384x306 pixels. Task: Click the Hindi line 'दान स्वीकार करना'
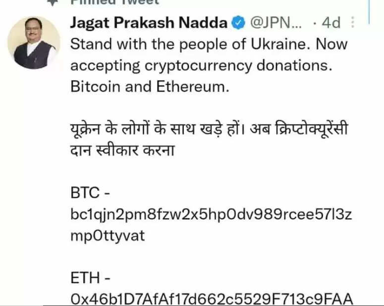tap(122, 150)
